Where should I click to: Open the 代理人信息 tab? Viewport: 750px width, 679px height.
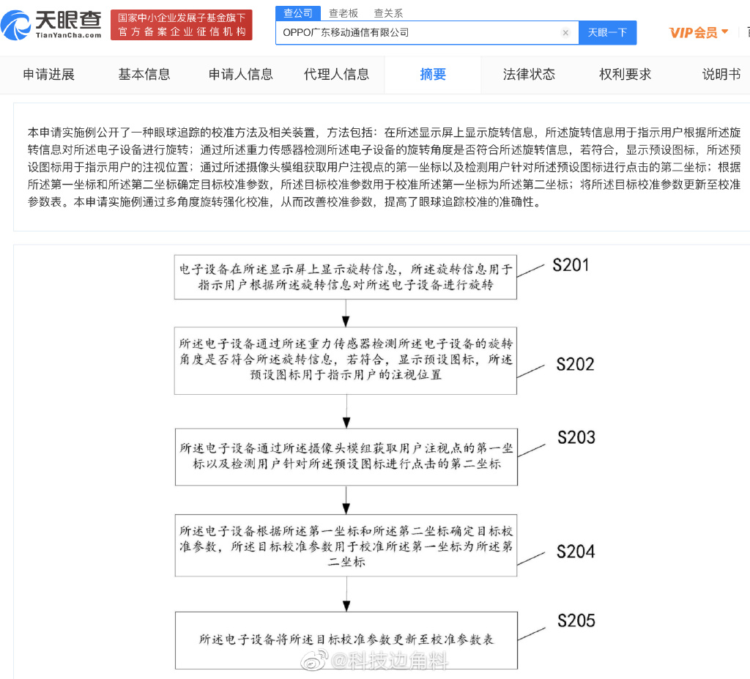[337, 74]
